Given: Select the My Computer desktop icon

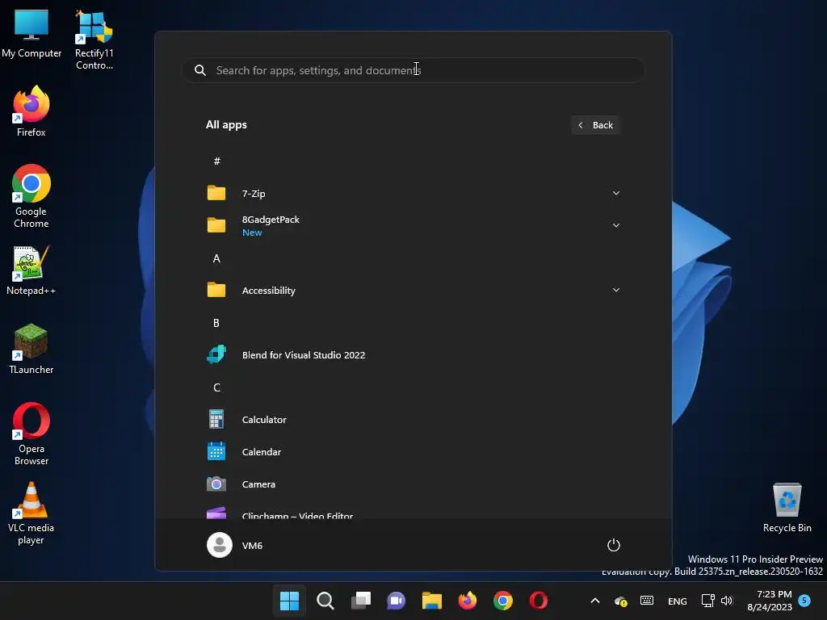Looking at the screenshot, I should coord(31,33).
